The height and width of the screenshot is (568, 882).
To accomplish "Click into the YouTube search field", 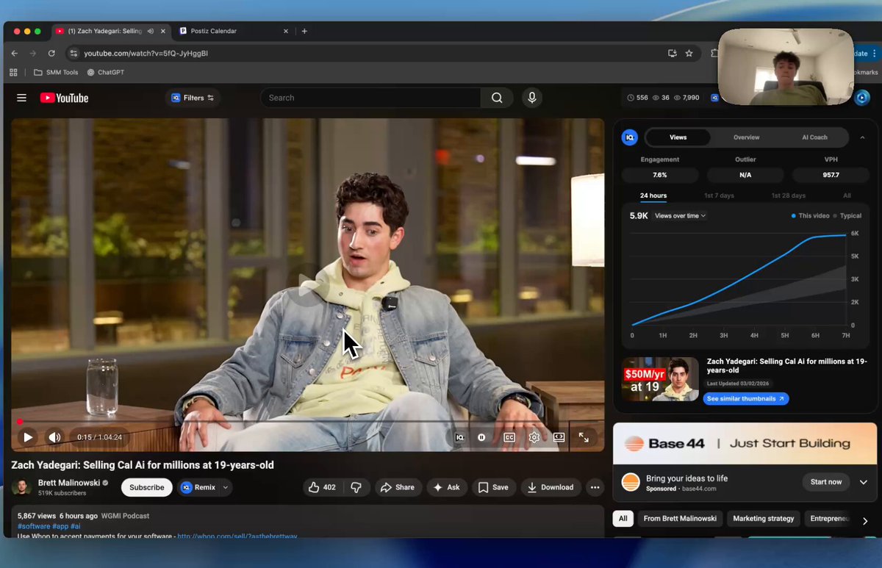I will click(x=371, y=98).
